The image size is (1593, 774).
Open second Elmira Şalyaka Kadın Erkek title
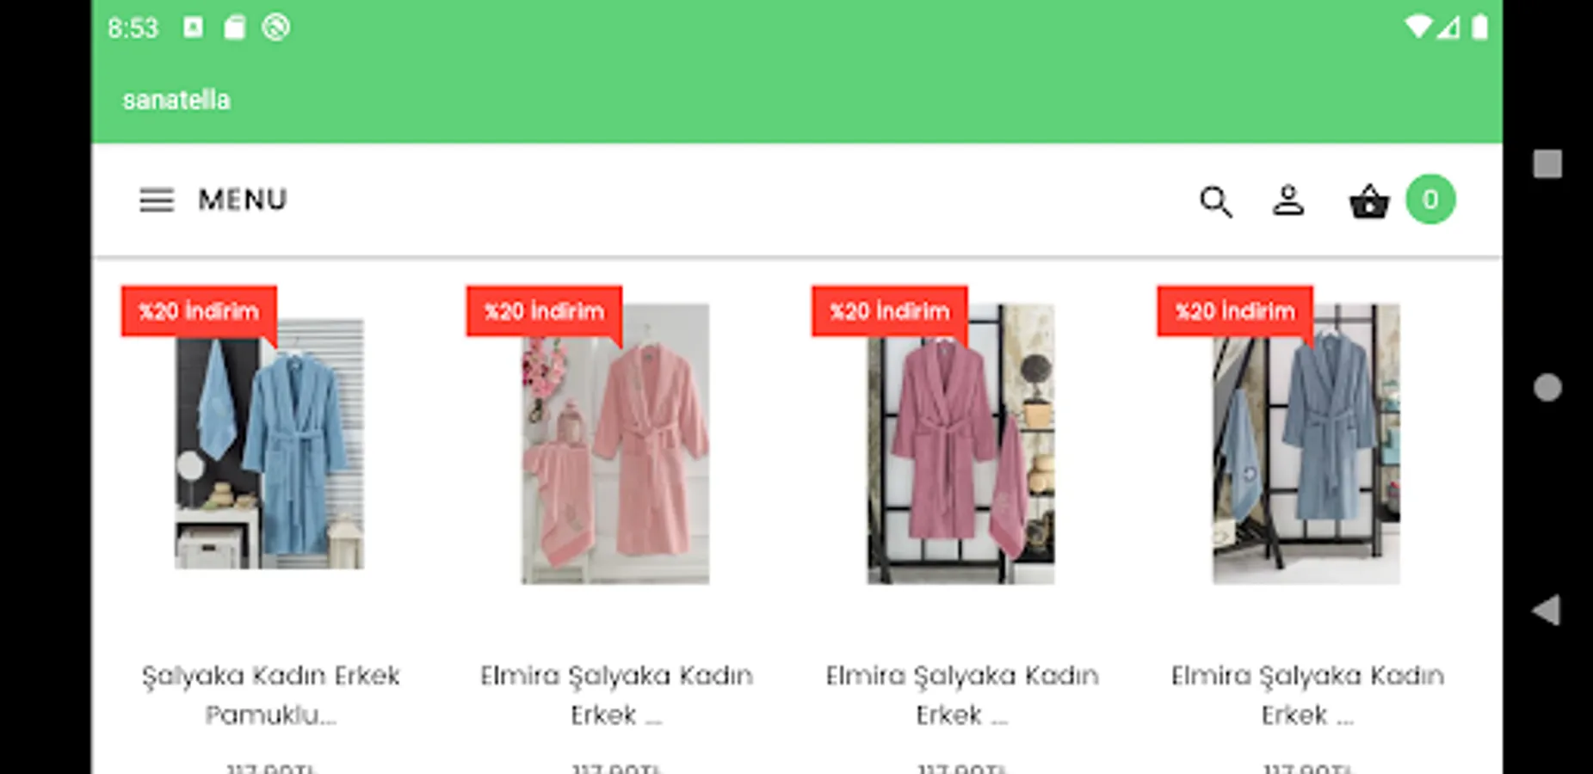pos(616,695)
